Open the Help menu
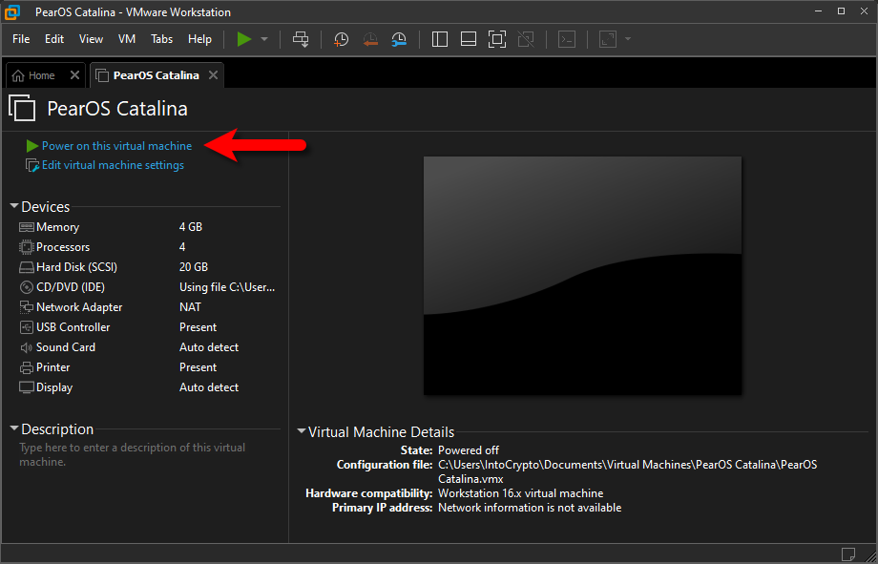Image resolution: width=878 pixels, height=564 pixels. 199,39
